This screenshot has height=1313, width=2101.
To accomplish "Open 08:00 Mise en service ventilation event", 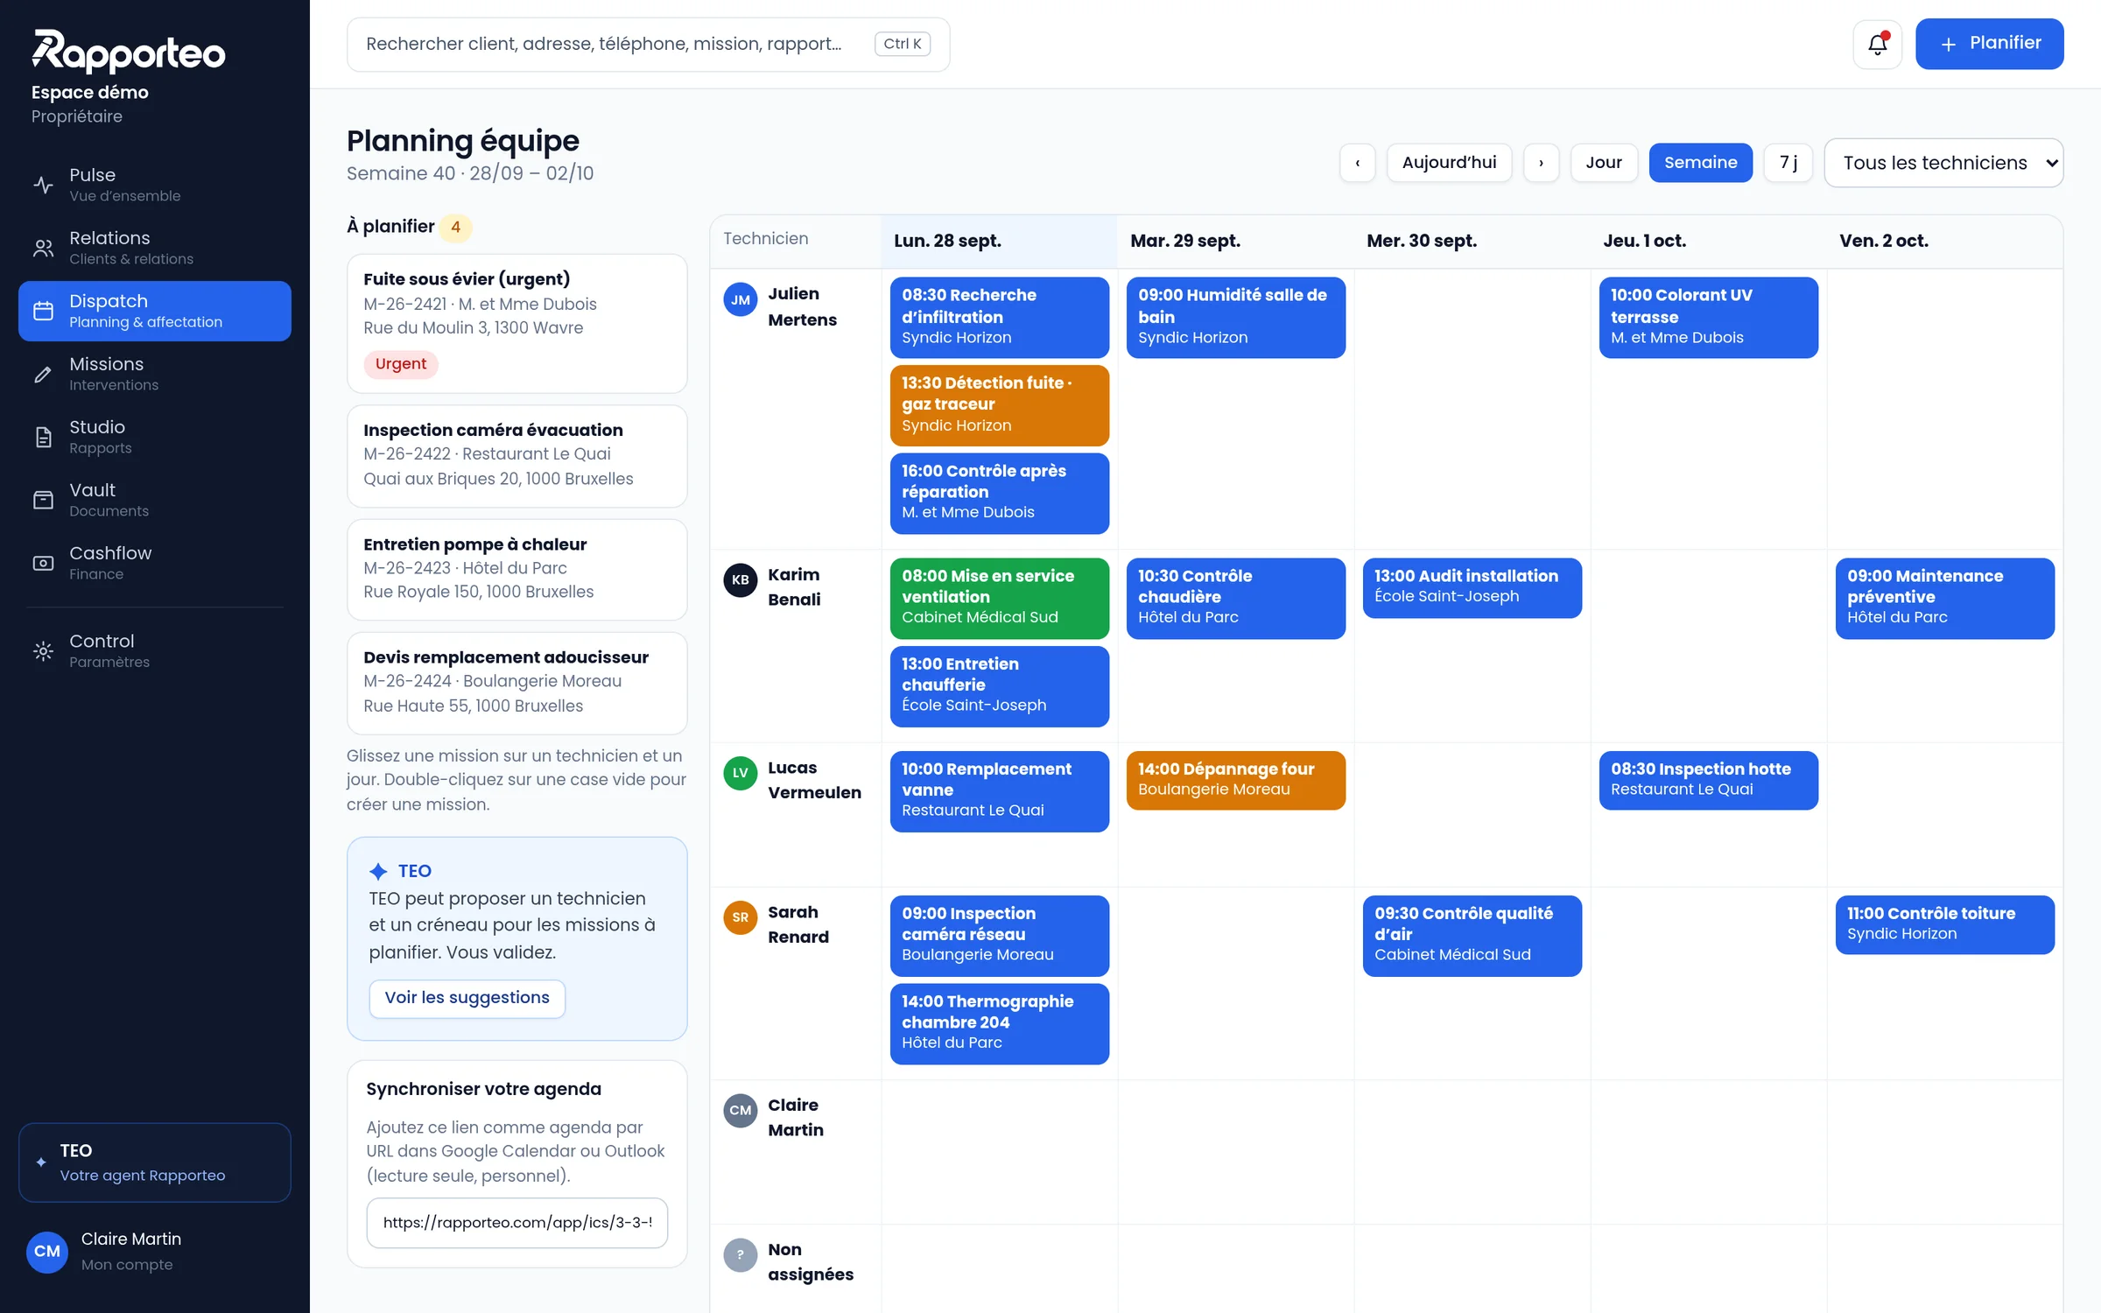I will coord(999,599).
